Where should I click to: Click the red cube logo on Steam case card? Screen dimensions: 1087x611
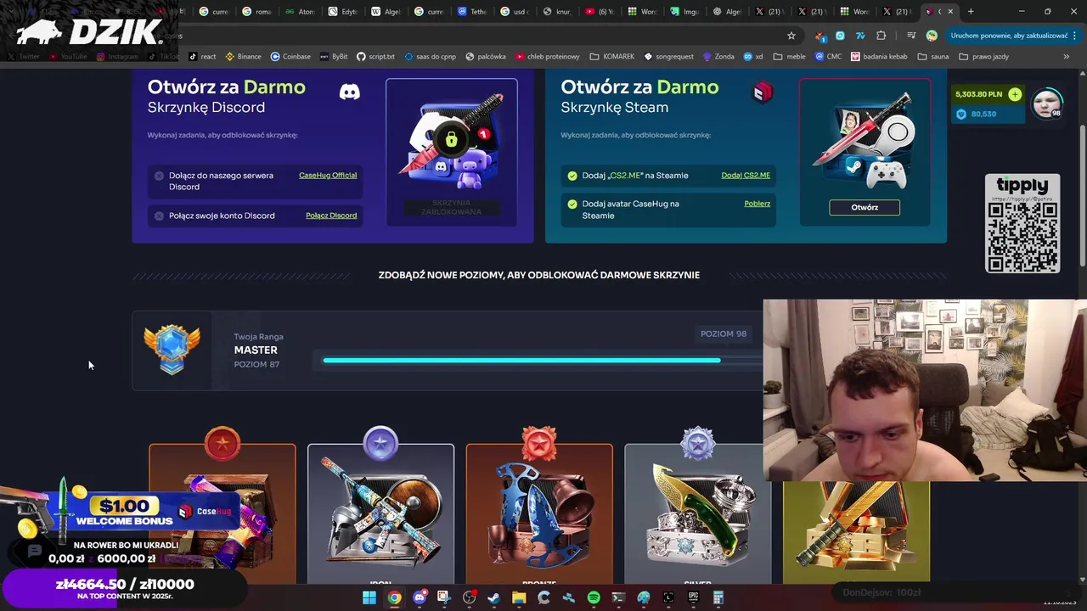763,92
